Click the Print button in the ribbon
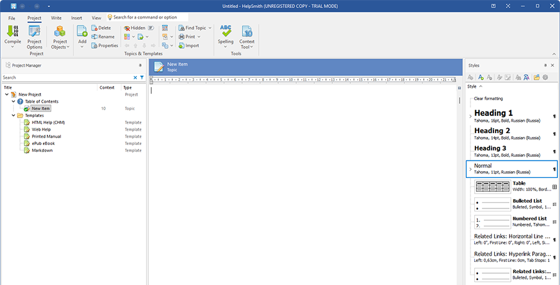Viewport: 560px width, 285px height. pos(187,37)
